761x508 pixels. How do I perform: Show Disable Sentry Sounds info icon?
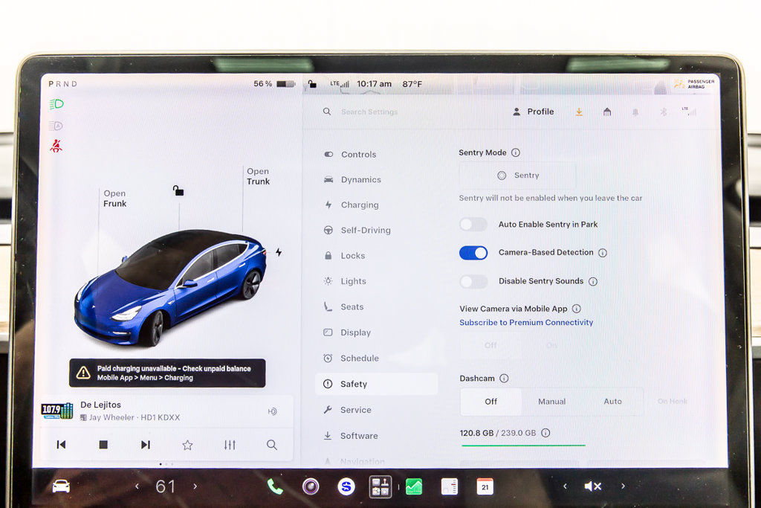pos(592,281)
